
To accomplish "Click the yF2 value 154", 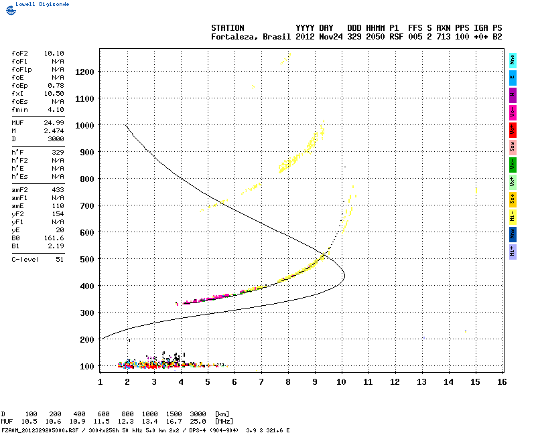I will pos(58,214).
